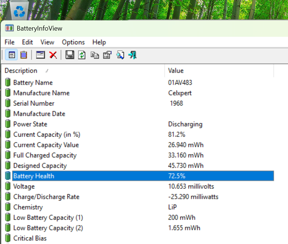
Task: Sort by the Value column header
Action: tap(219, 71)
